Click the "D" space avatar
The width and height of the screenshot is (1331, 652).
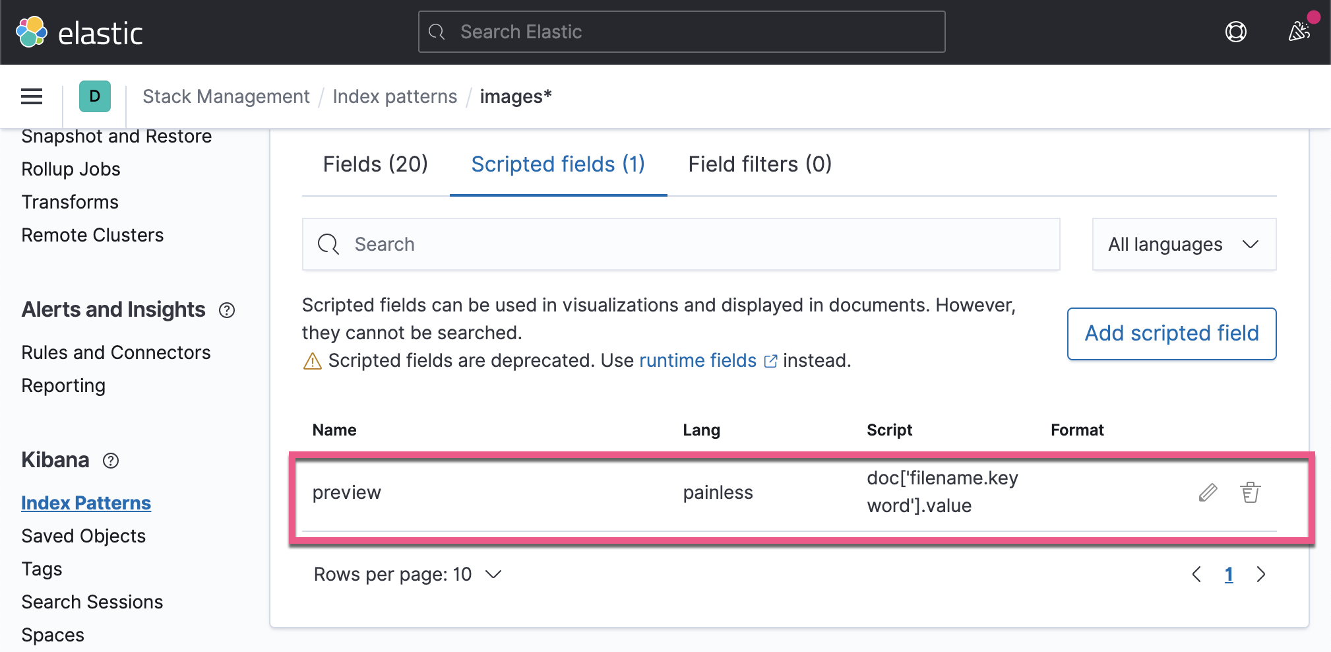[94, 96]
